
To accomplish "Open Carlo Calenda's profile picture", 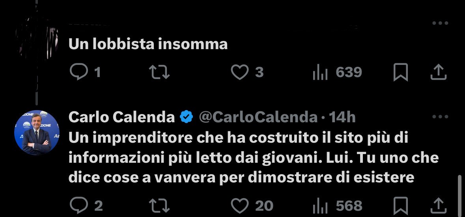I will [x=37, y=133].
